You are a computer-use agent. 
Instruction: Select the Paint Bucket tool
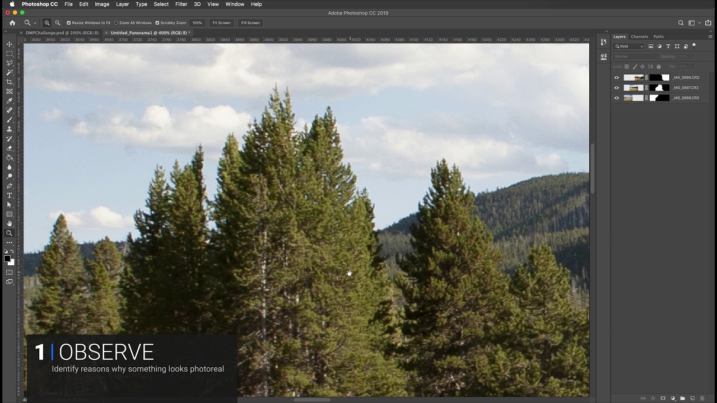[x=10, y=158]
